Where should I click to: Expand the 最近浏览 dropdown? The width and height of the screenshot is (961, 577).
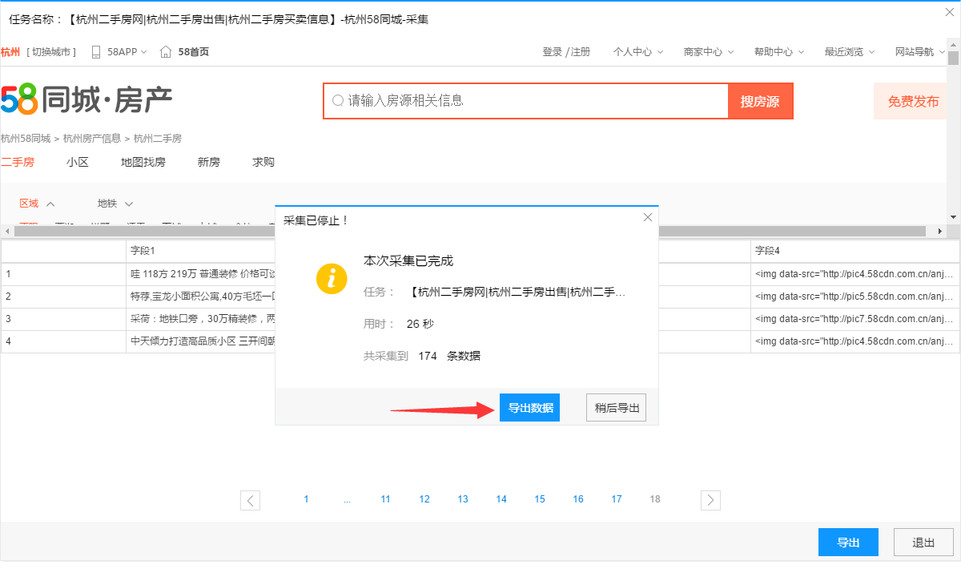850,52
